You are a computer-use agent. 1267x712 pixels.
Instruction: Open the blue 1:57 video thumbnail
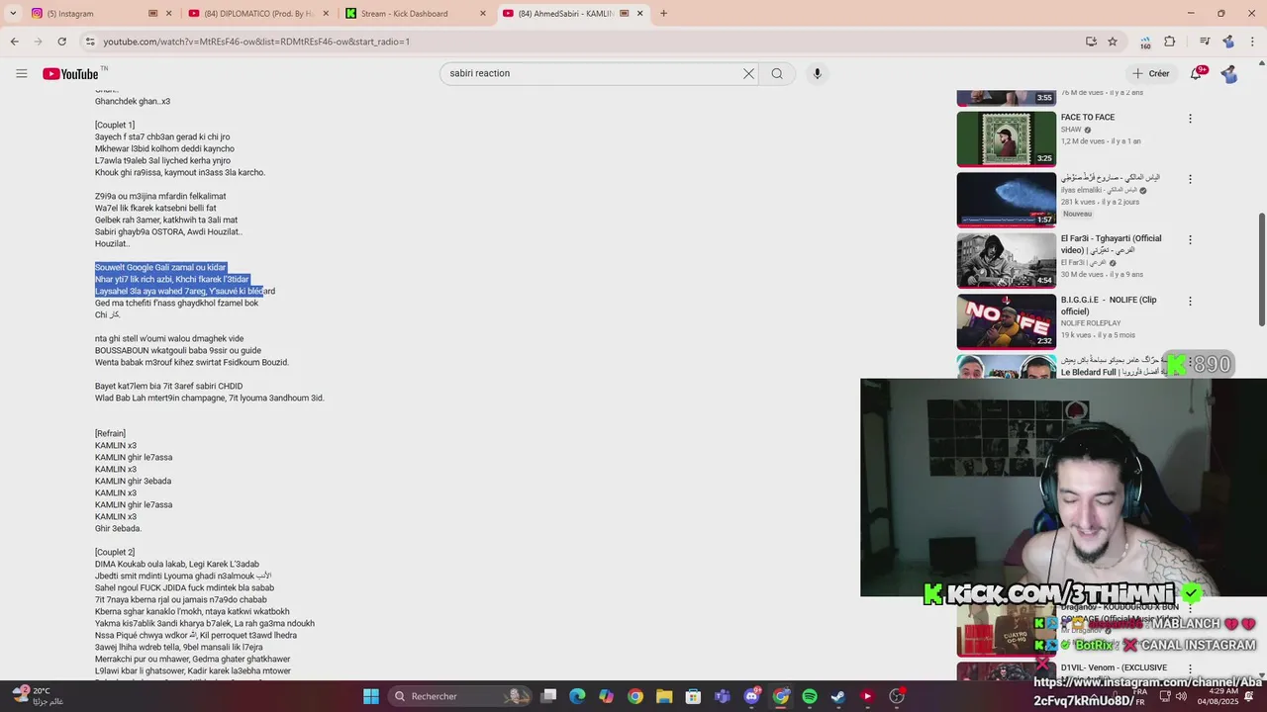[1006, 200]
